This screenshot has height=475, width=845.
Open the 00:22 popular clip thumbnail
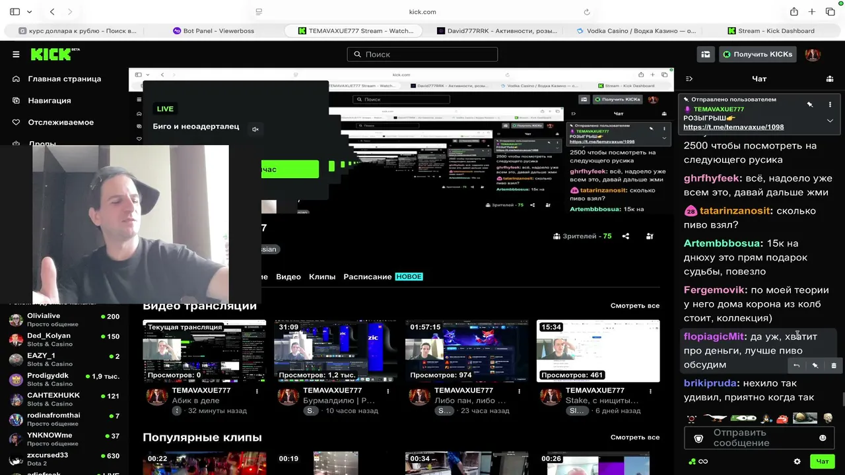point(205,463)
